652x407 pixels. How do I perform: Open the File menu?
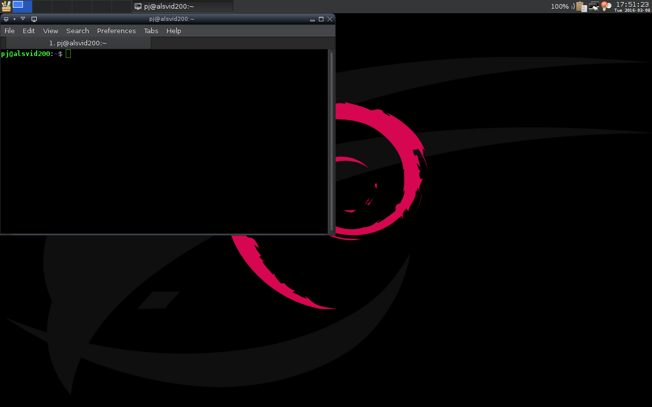[9, 31]
